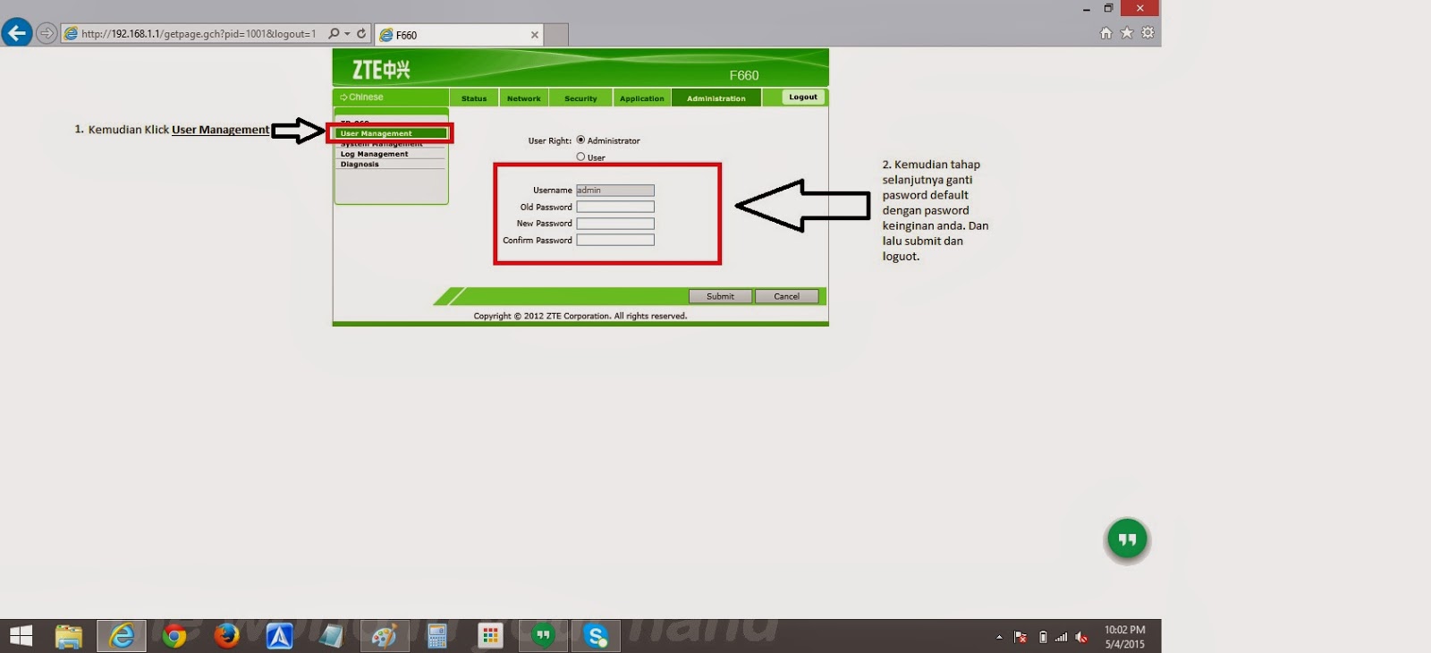Open Internet Explorer taskbar icon
1431x653 pixels.
(122, 636)
